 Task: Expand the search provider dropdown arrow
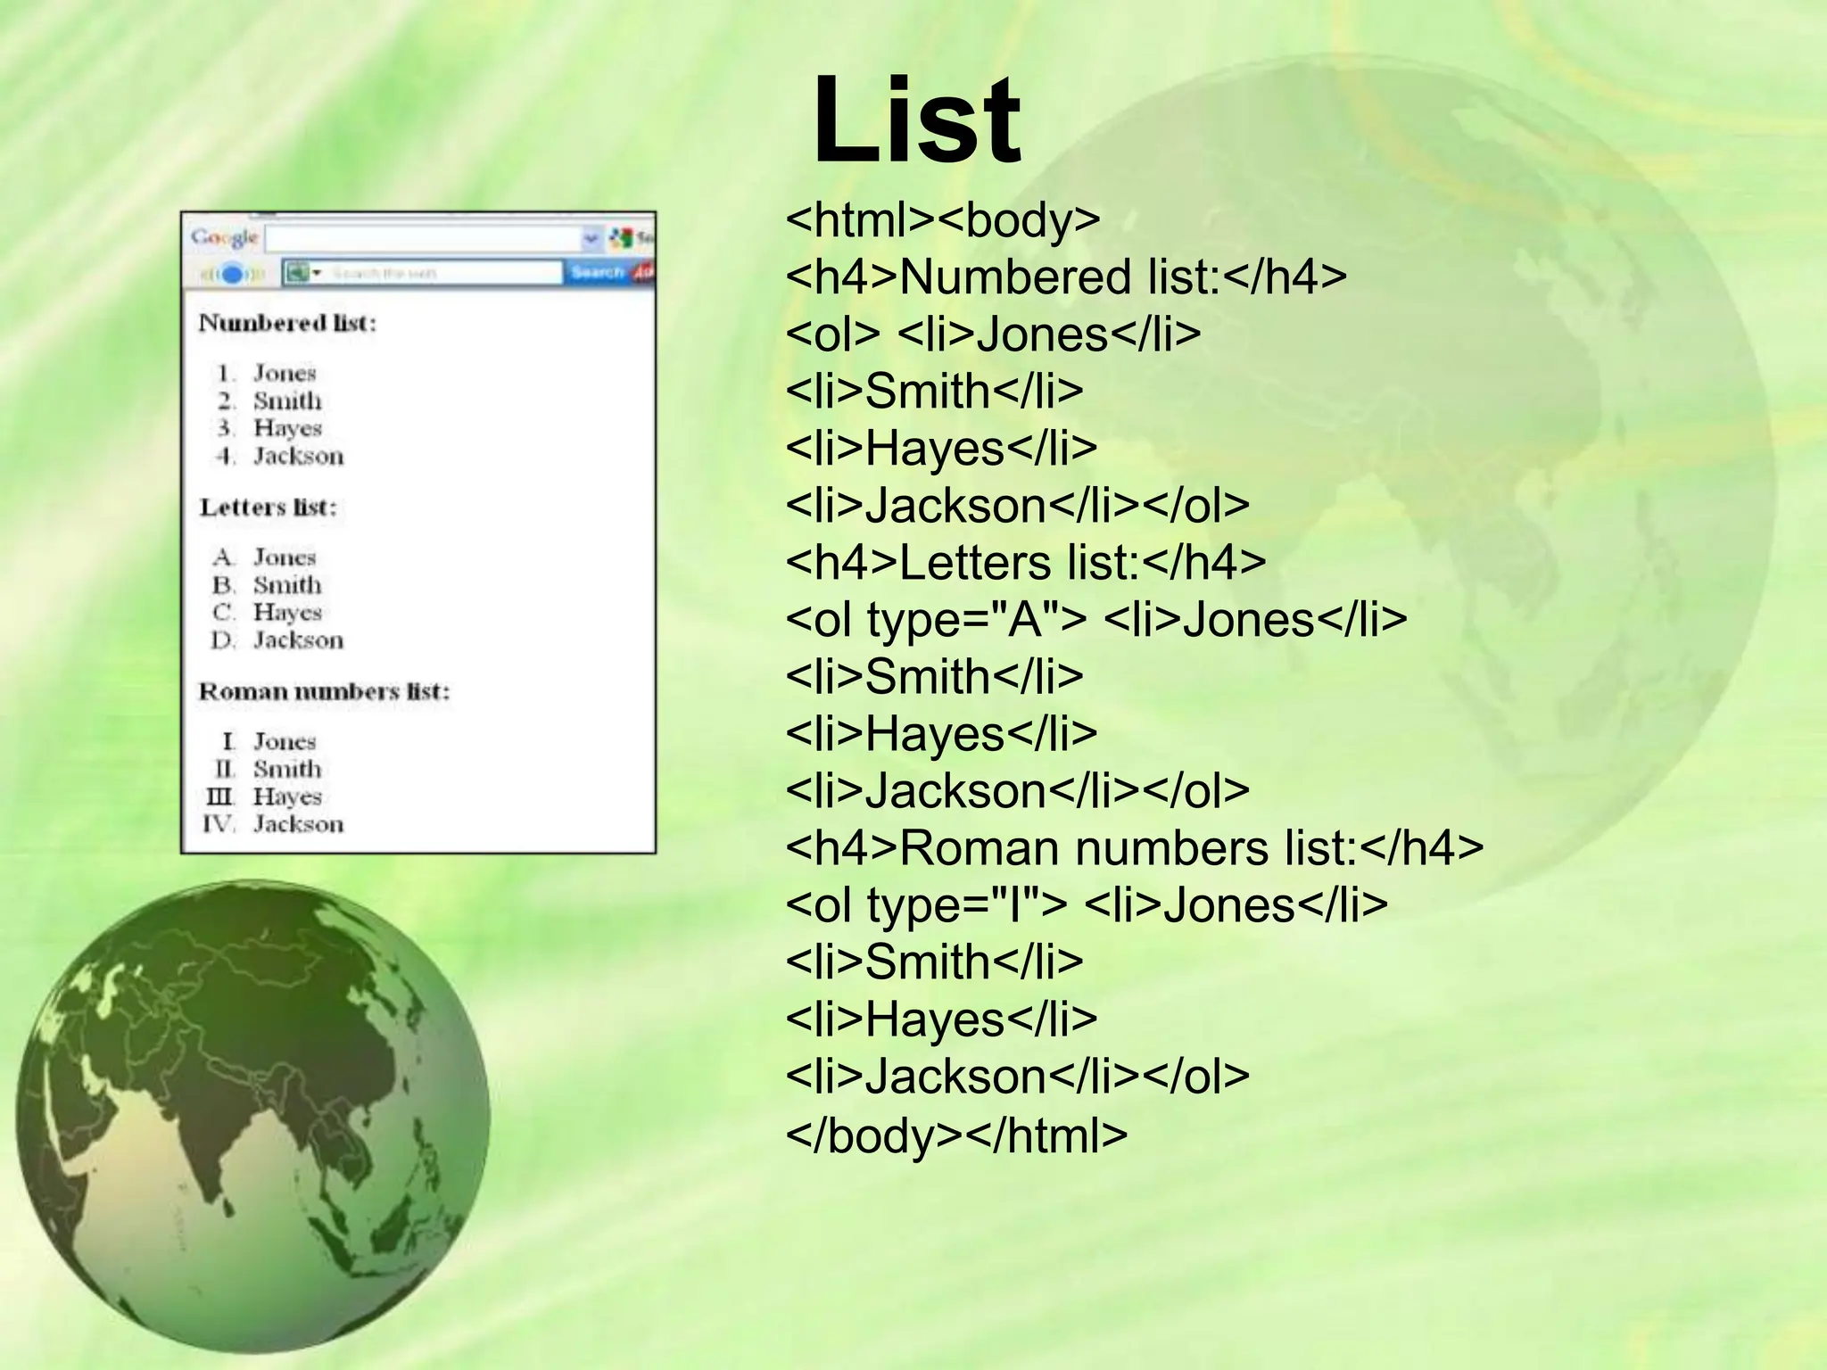[317, 273]
